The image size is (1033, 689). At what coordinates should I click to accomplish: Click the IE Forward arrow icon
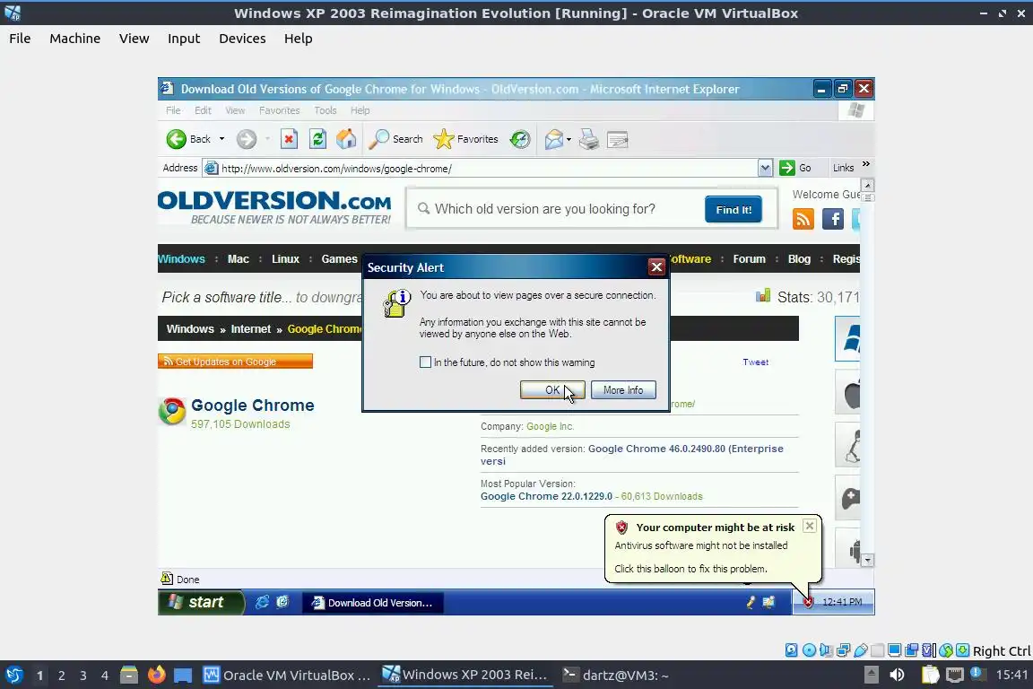tap(247, 139)
